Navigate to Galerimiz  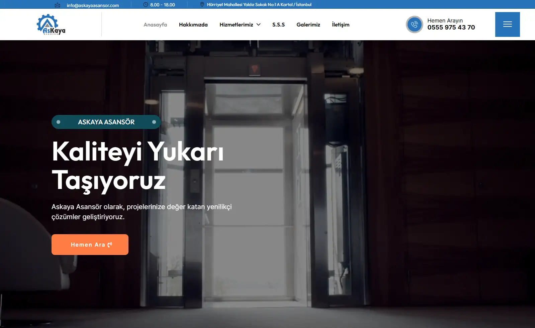click(308, 25)
